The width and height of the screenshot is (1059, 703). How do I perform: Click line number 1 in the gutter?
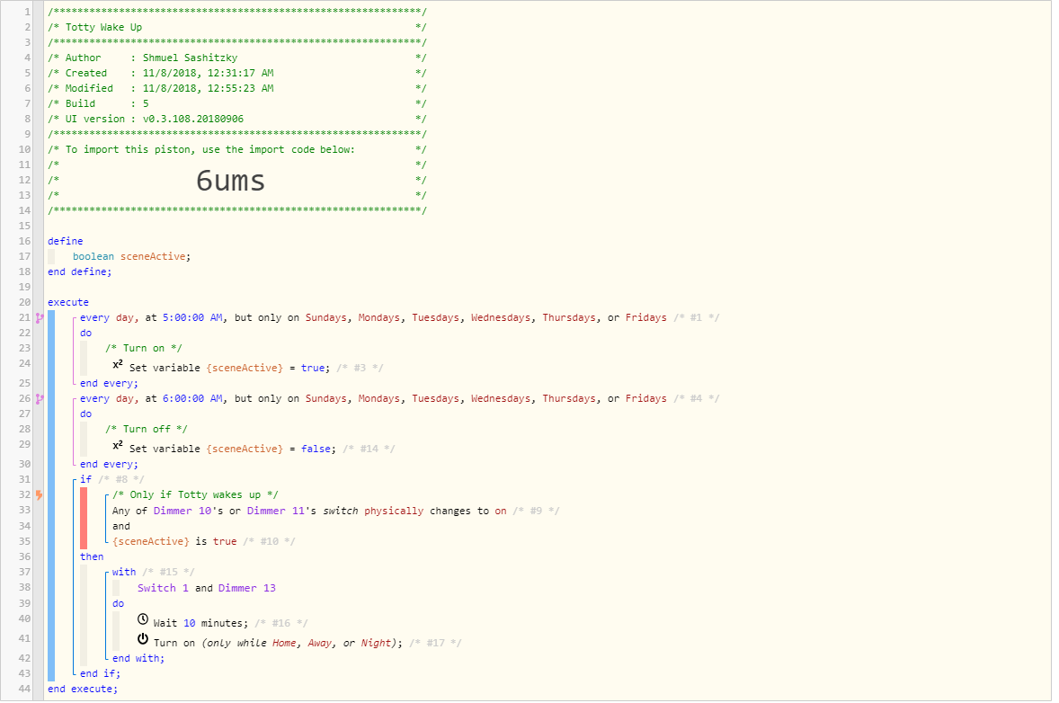click(28, 13)
